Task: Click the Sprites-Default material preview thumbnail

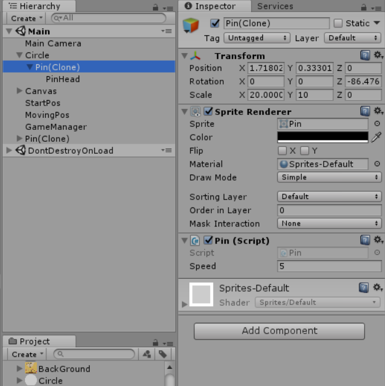Action: tap(201, 294)
